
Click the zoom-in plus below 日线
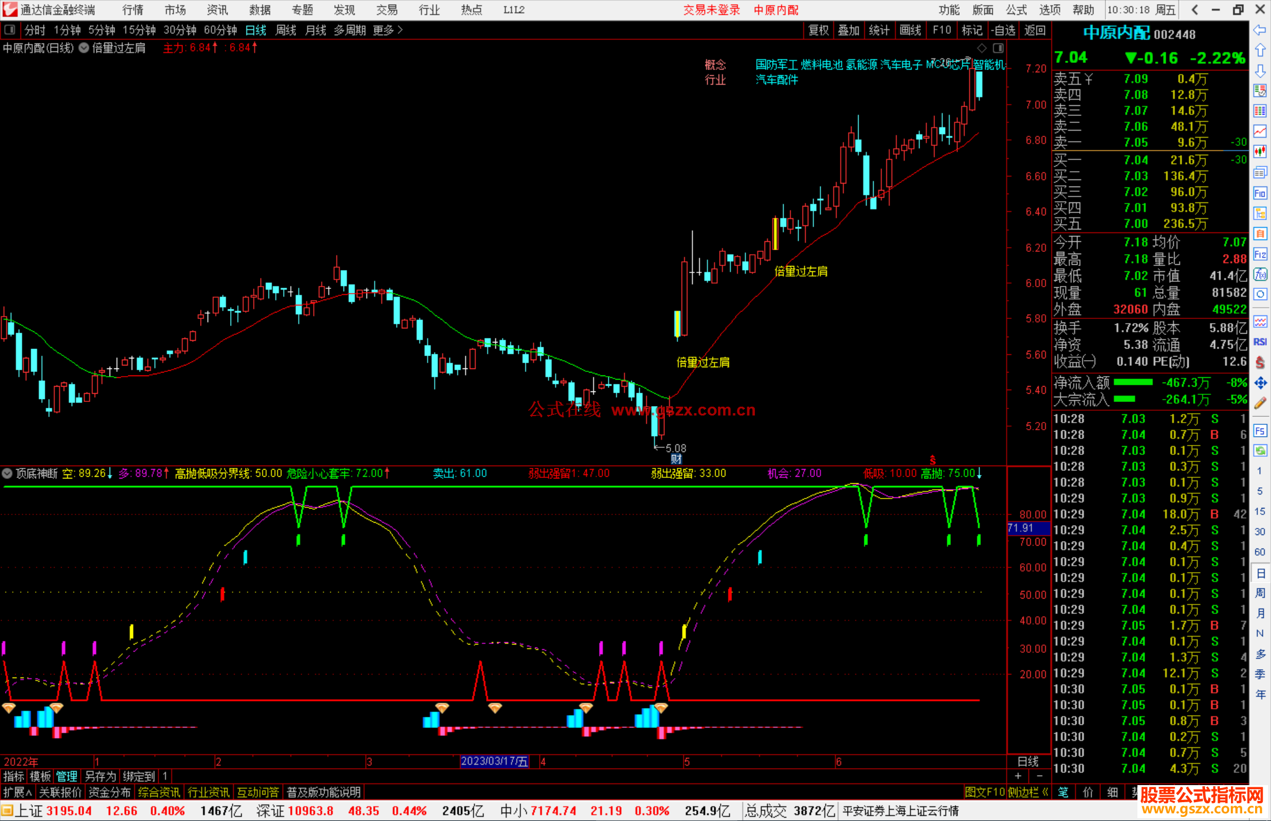pos(1018,776)
